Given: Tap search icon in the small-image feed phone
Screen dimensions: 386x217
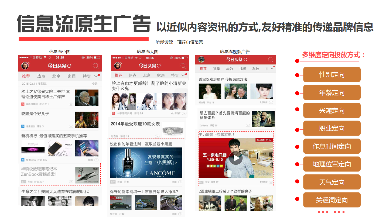Looking at the screenshot, I should [x=95, y=66].
